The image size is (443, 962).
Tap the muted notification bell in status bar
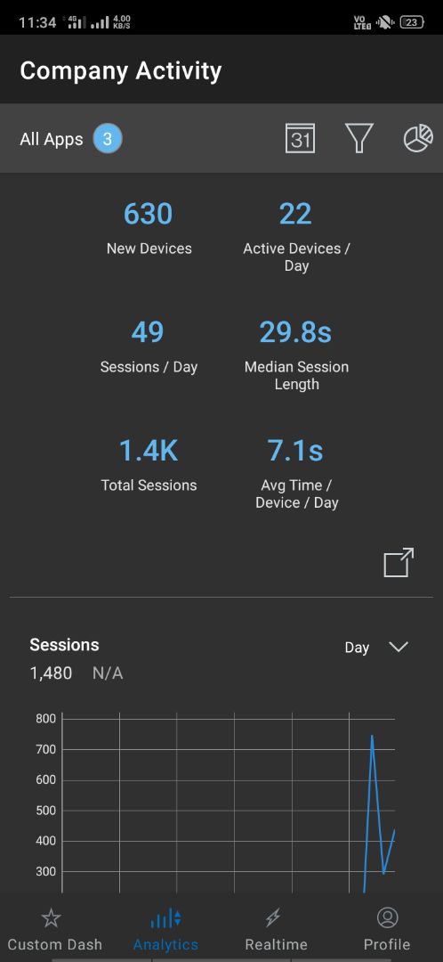tap(385, 22)
